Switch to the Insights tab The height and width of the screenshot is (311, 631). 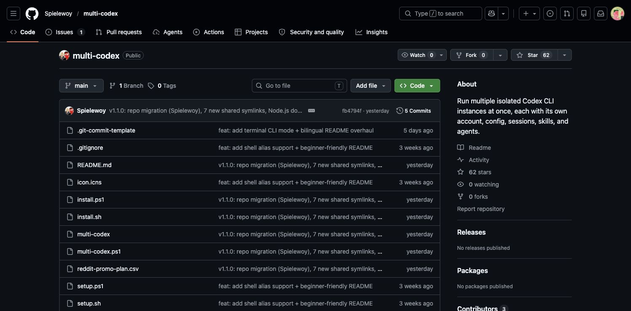(371, 32)
